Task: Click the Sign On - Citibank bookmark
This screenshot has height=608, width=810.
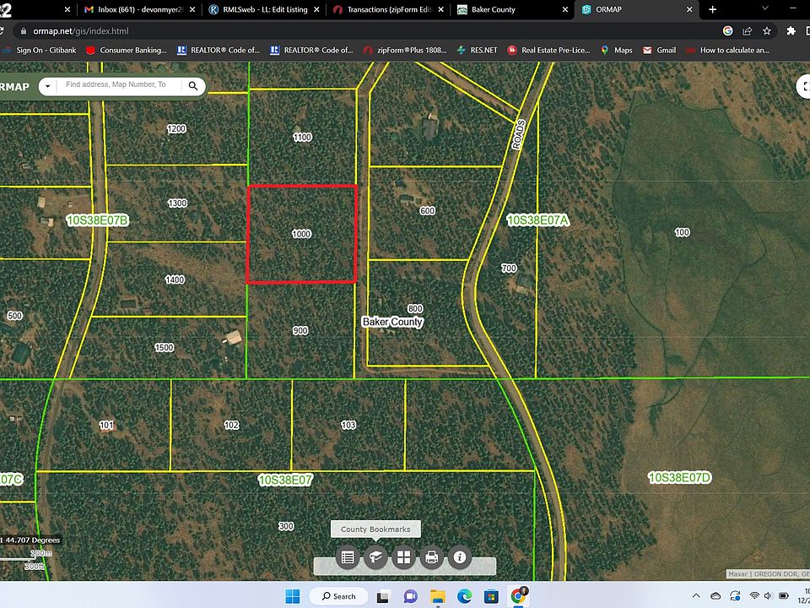Action: click(x=40, y=50)
